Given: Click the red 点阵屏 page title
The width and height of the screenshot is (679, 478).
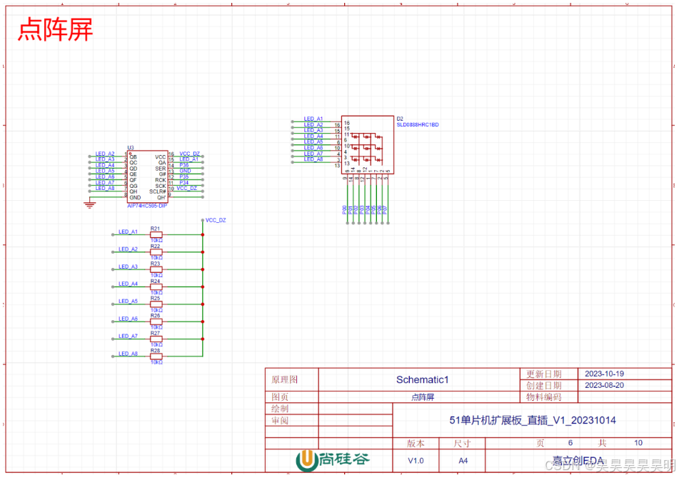Looking at the screenshot, I should 56,30.
